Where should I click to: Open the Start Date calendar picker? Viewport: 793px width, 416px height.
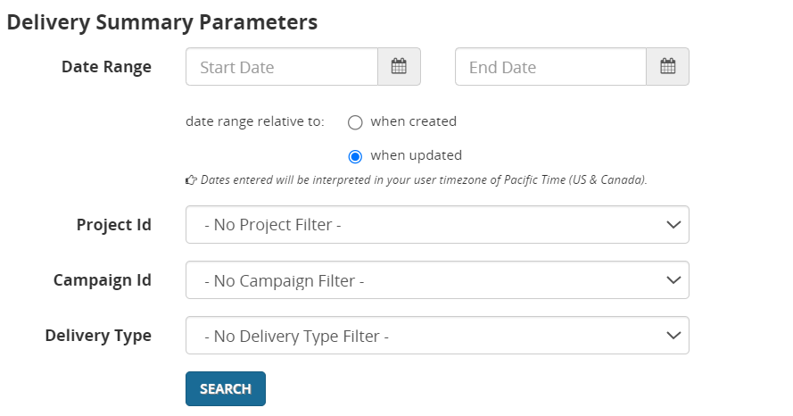pyautogui.click(x=399, y=67)
